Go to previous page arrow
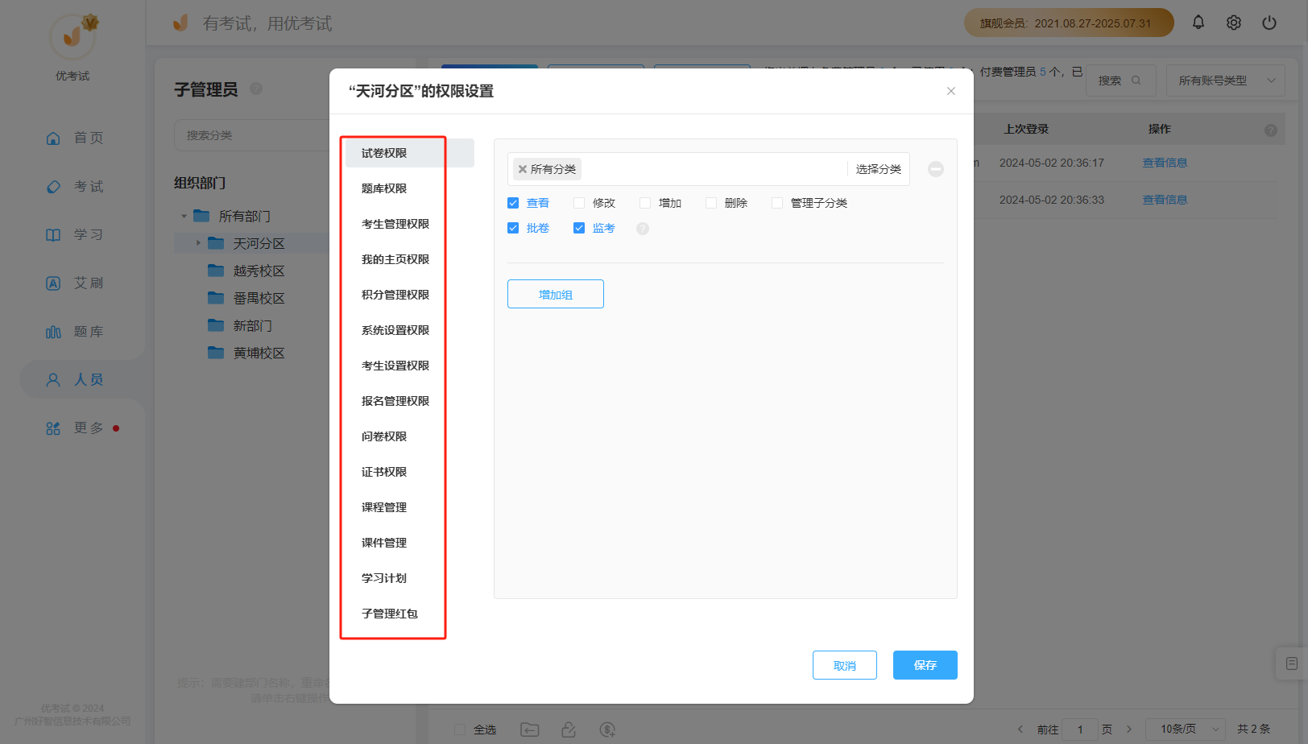Image resolution: width=1308 pixels, height=744 pixels. [x=1020, y=730]
